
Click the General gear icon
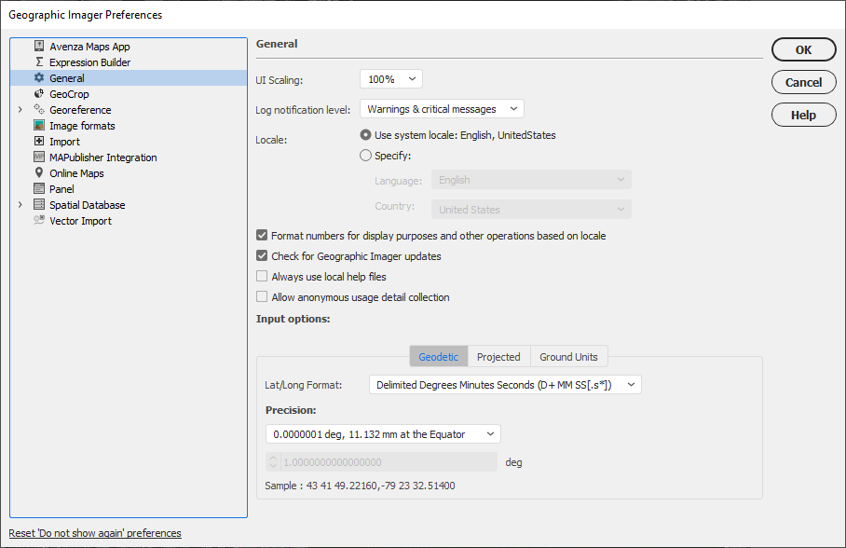tap(39, 77)
